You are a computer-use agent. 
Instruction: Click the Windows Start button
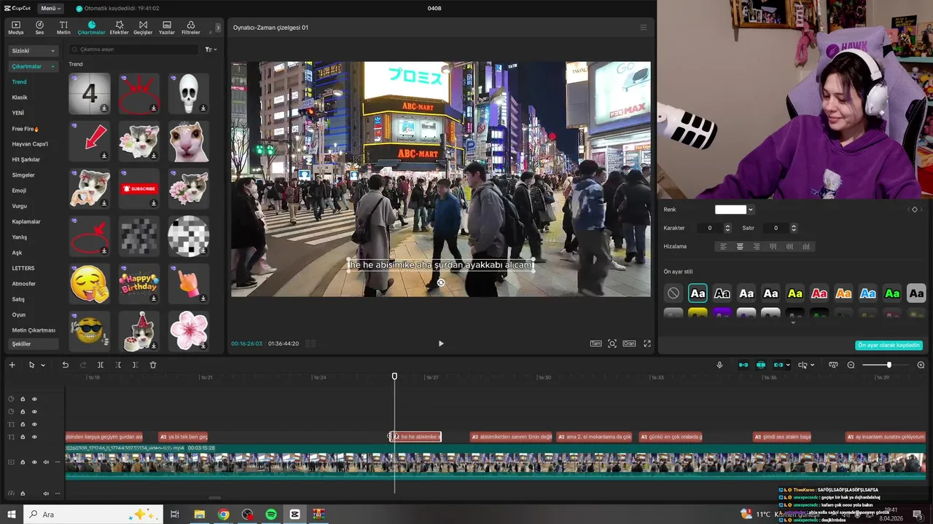pos(12,515)
